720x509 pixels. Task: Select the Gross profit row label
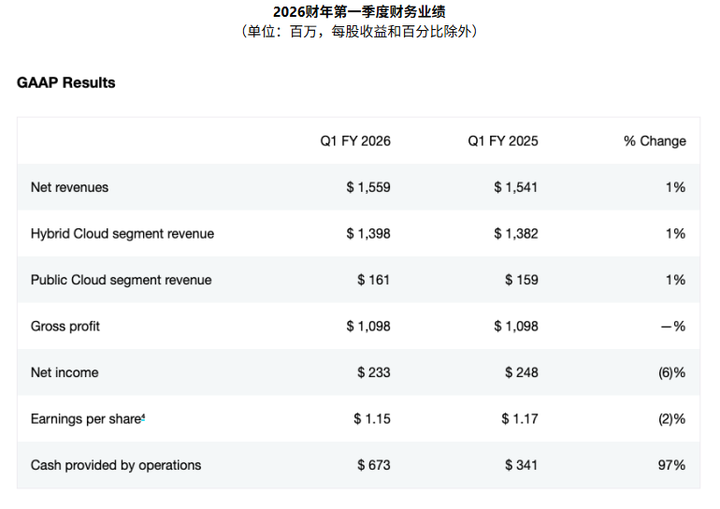coord(65,327)
